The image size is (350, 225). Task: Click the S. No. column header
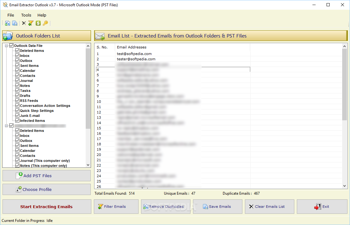pyautogui.click(x=105, y=47)
